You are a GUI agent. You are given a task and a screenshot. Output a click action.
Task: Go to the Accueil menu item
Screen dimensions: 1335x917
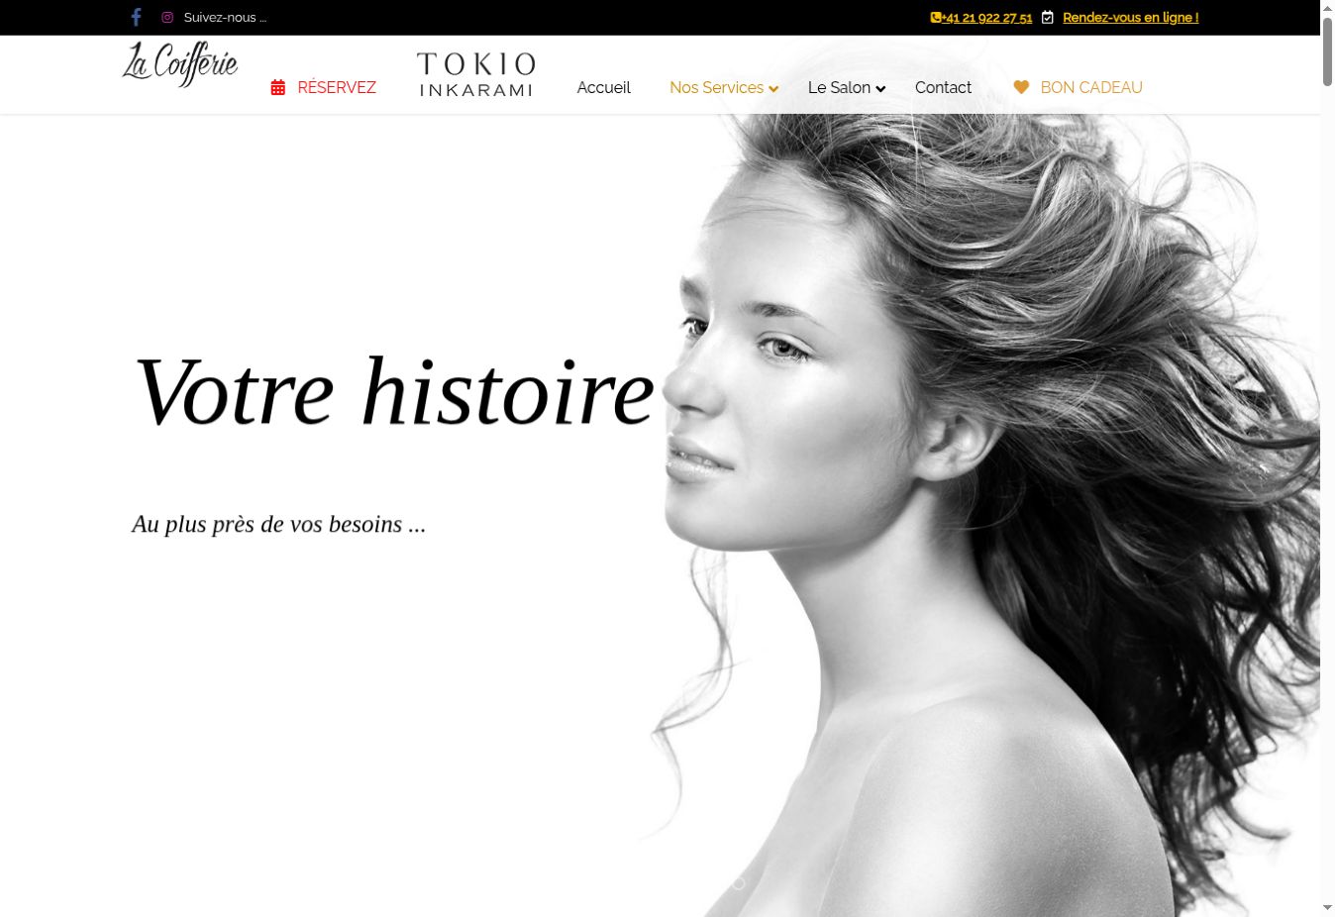pos(604,87)
